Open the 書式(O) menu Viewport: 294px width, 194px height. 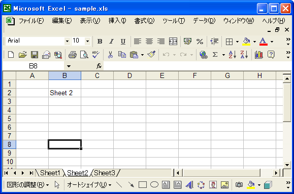tap(144, 21)
